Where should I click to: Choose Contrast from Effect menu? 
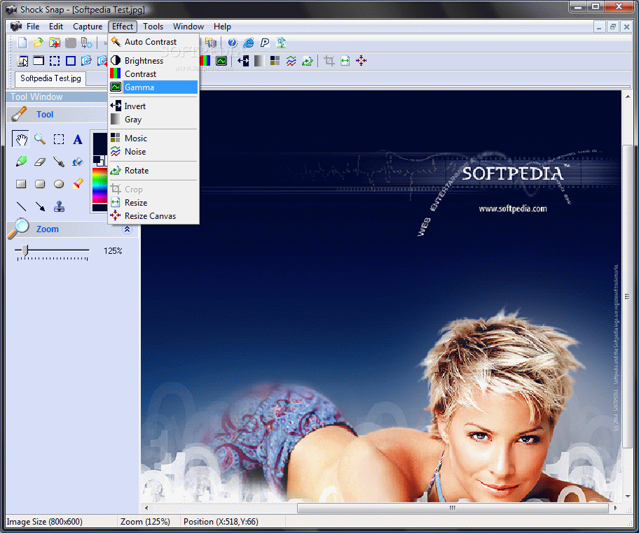153,74
